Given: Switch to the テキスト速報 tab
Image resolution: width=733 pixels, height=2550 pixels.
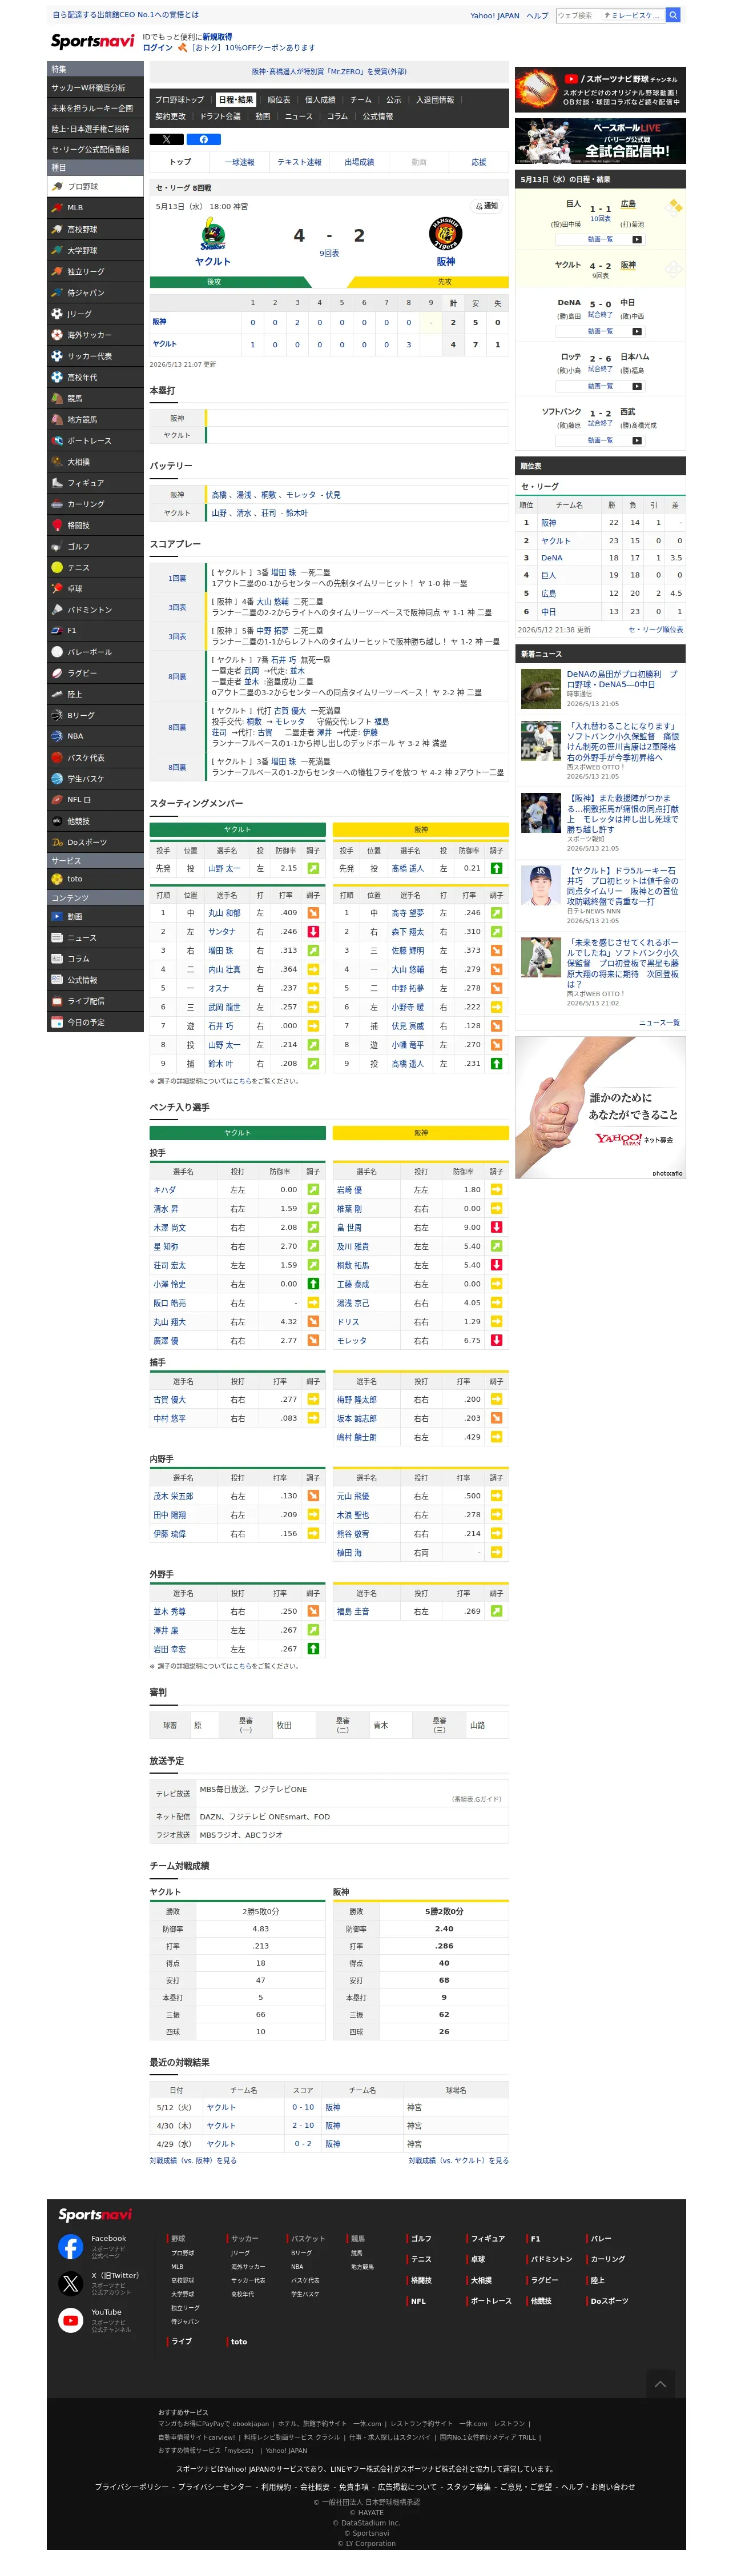Looking at the screenshot, I should 300,162.
